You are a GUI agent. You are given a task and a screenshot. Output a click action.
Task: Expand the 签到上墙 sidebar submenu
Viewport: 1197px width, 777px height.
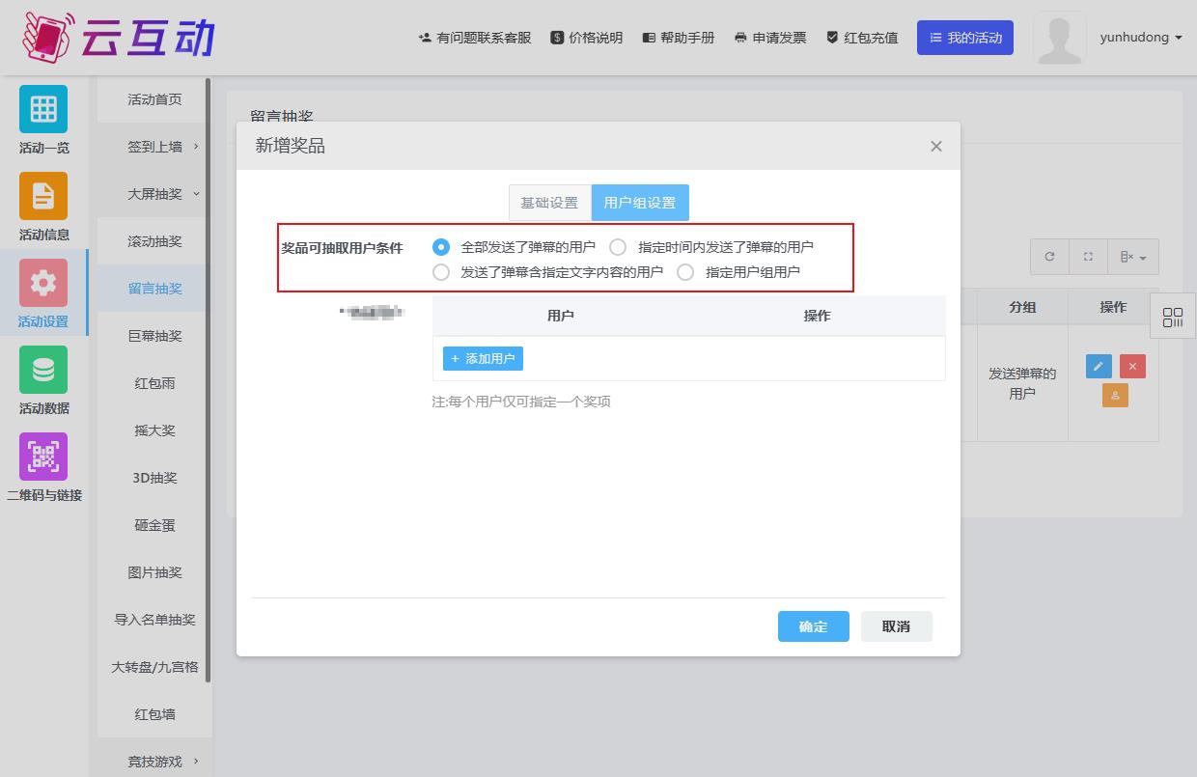click(x=154, y=147)
